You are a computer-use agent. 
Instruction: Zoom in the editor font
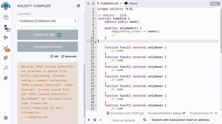tap(93, 3)
